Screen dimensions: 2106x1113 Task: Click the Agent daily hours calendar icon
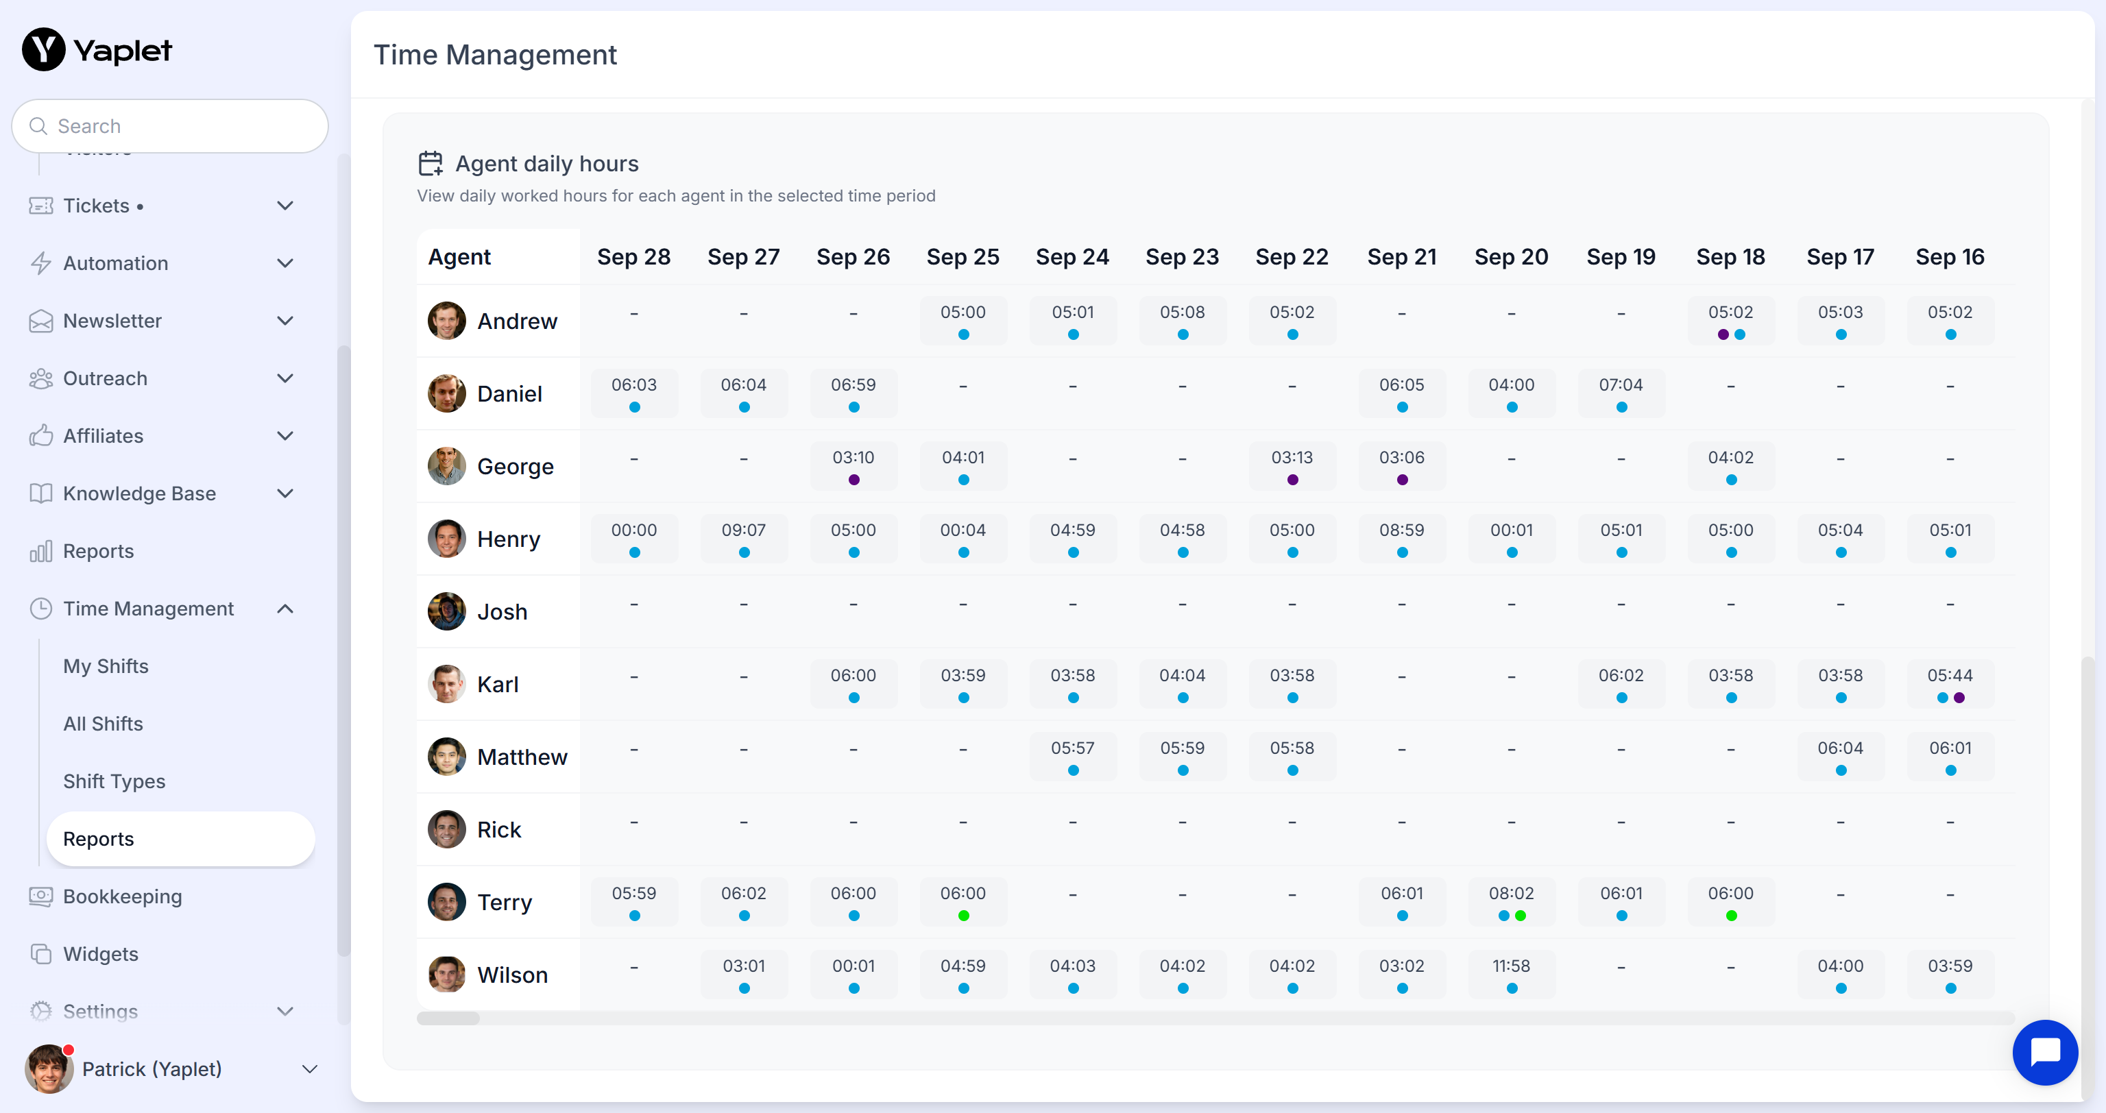click(431, 163)
